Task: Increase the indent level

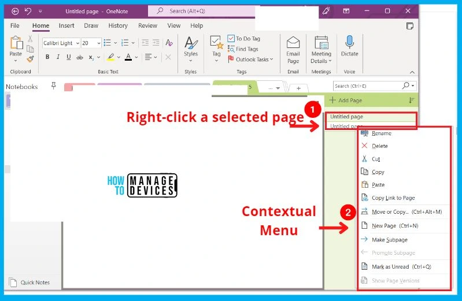Action: [156, 43]
